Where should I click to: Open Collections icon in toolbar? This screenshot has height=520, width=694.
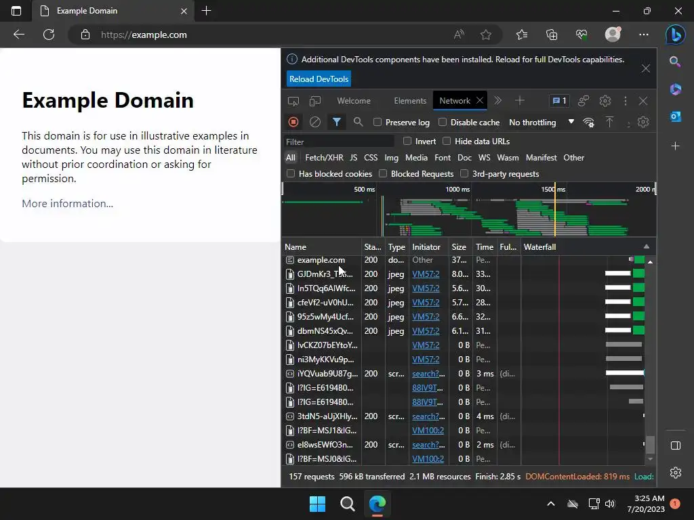(x=552, y=35)
